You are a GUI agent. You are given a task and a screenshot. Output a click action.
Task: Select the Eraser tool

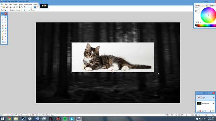[x=5, y=31]
